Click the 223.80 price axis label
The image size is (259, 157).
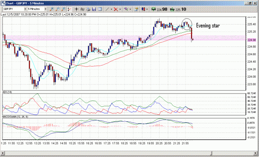pos(252,84)
